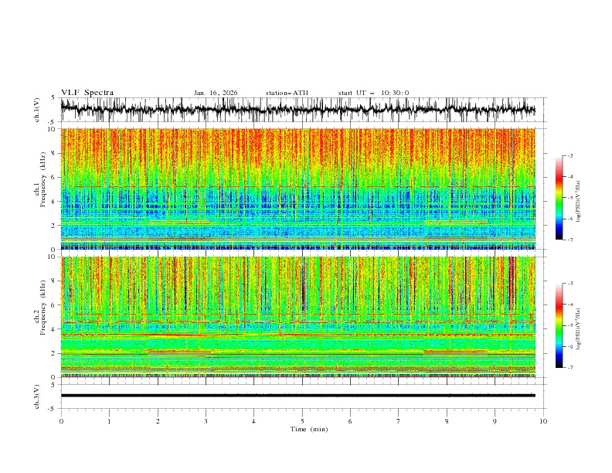Select the date "Jan. 16, 2026"
Screen dimensions: 612x473
coord(216,93)
